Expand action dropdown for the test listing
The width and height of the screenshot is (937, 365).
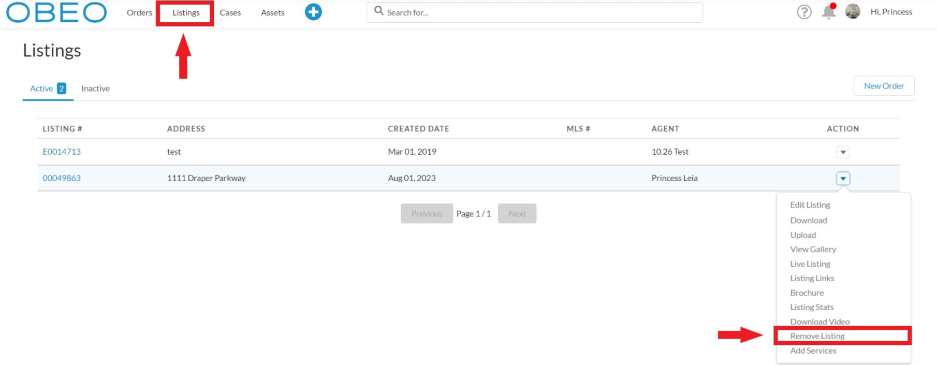[x=843, y=152]
